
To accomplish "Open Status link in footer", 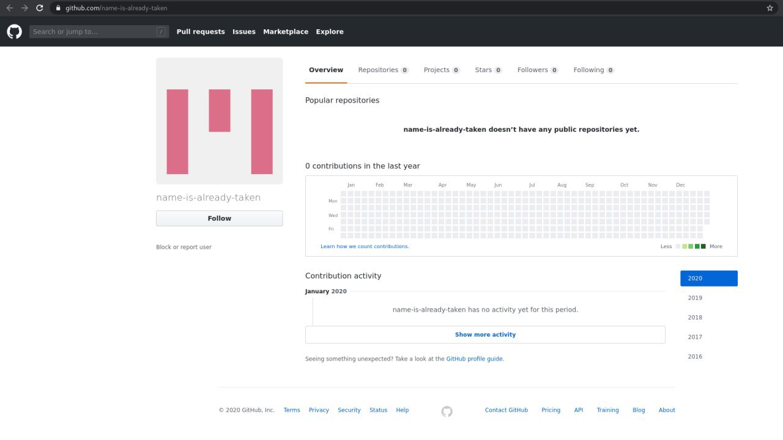I will pos(379,410).
